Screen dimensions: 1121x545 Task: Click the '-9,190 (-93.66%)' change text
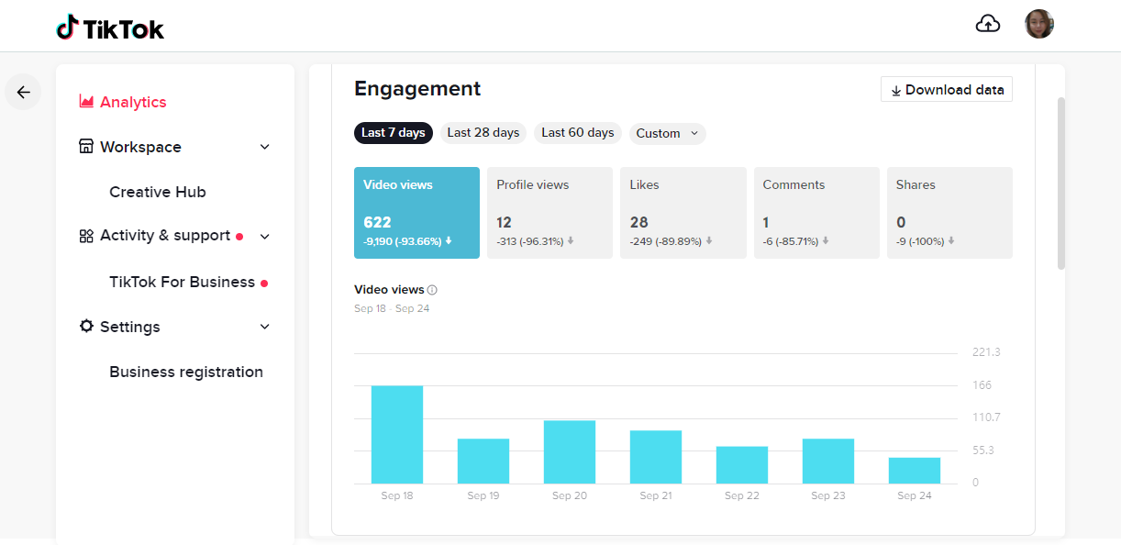click(403, 241)
